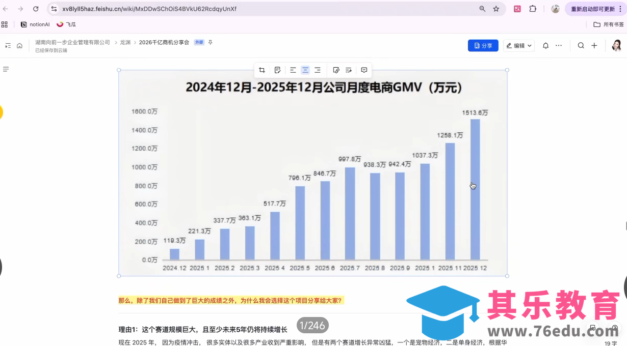Open the 编辑 mode dropdown
The height and width of the screenshot is (346, 627).
(518, 45)
